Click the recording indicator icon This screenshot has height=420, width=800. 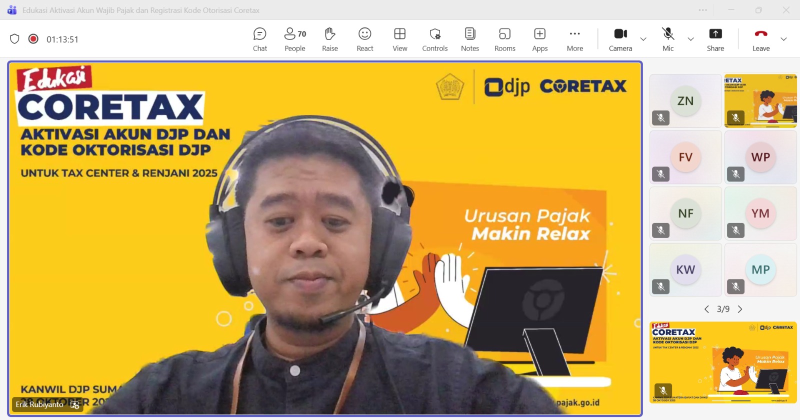(x=33, y=39)
